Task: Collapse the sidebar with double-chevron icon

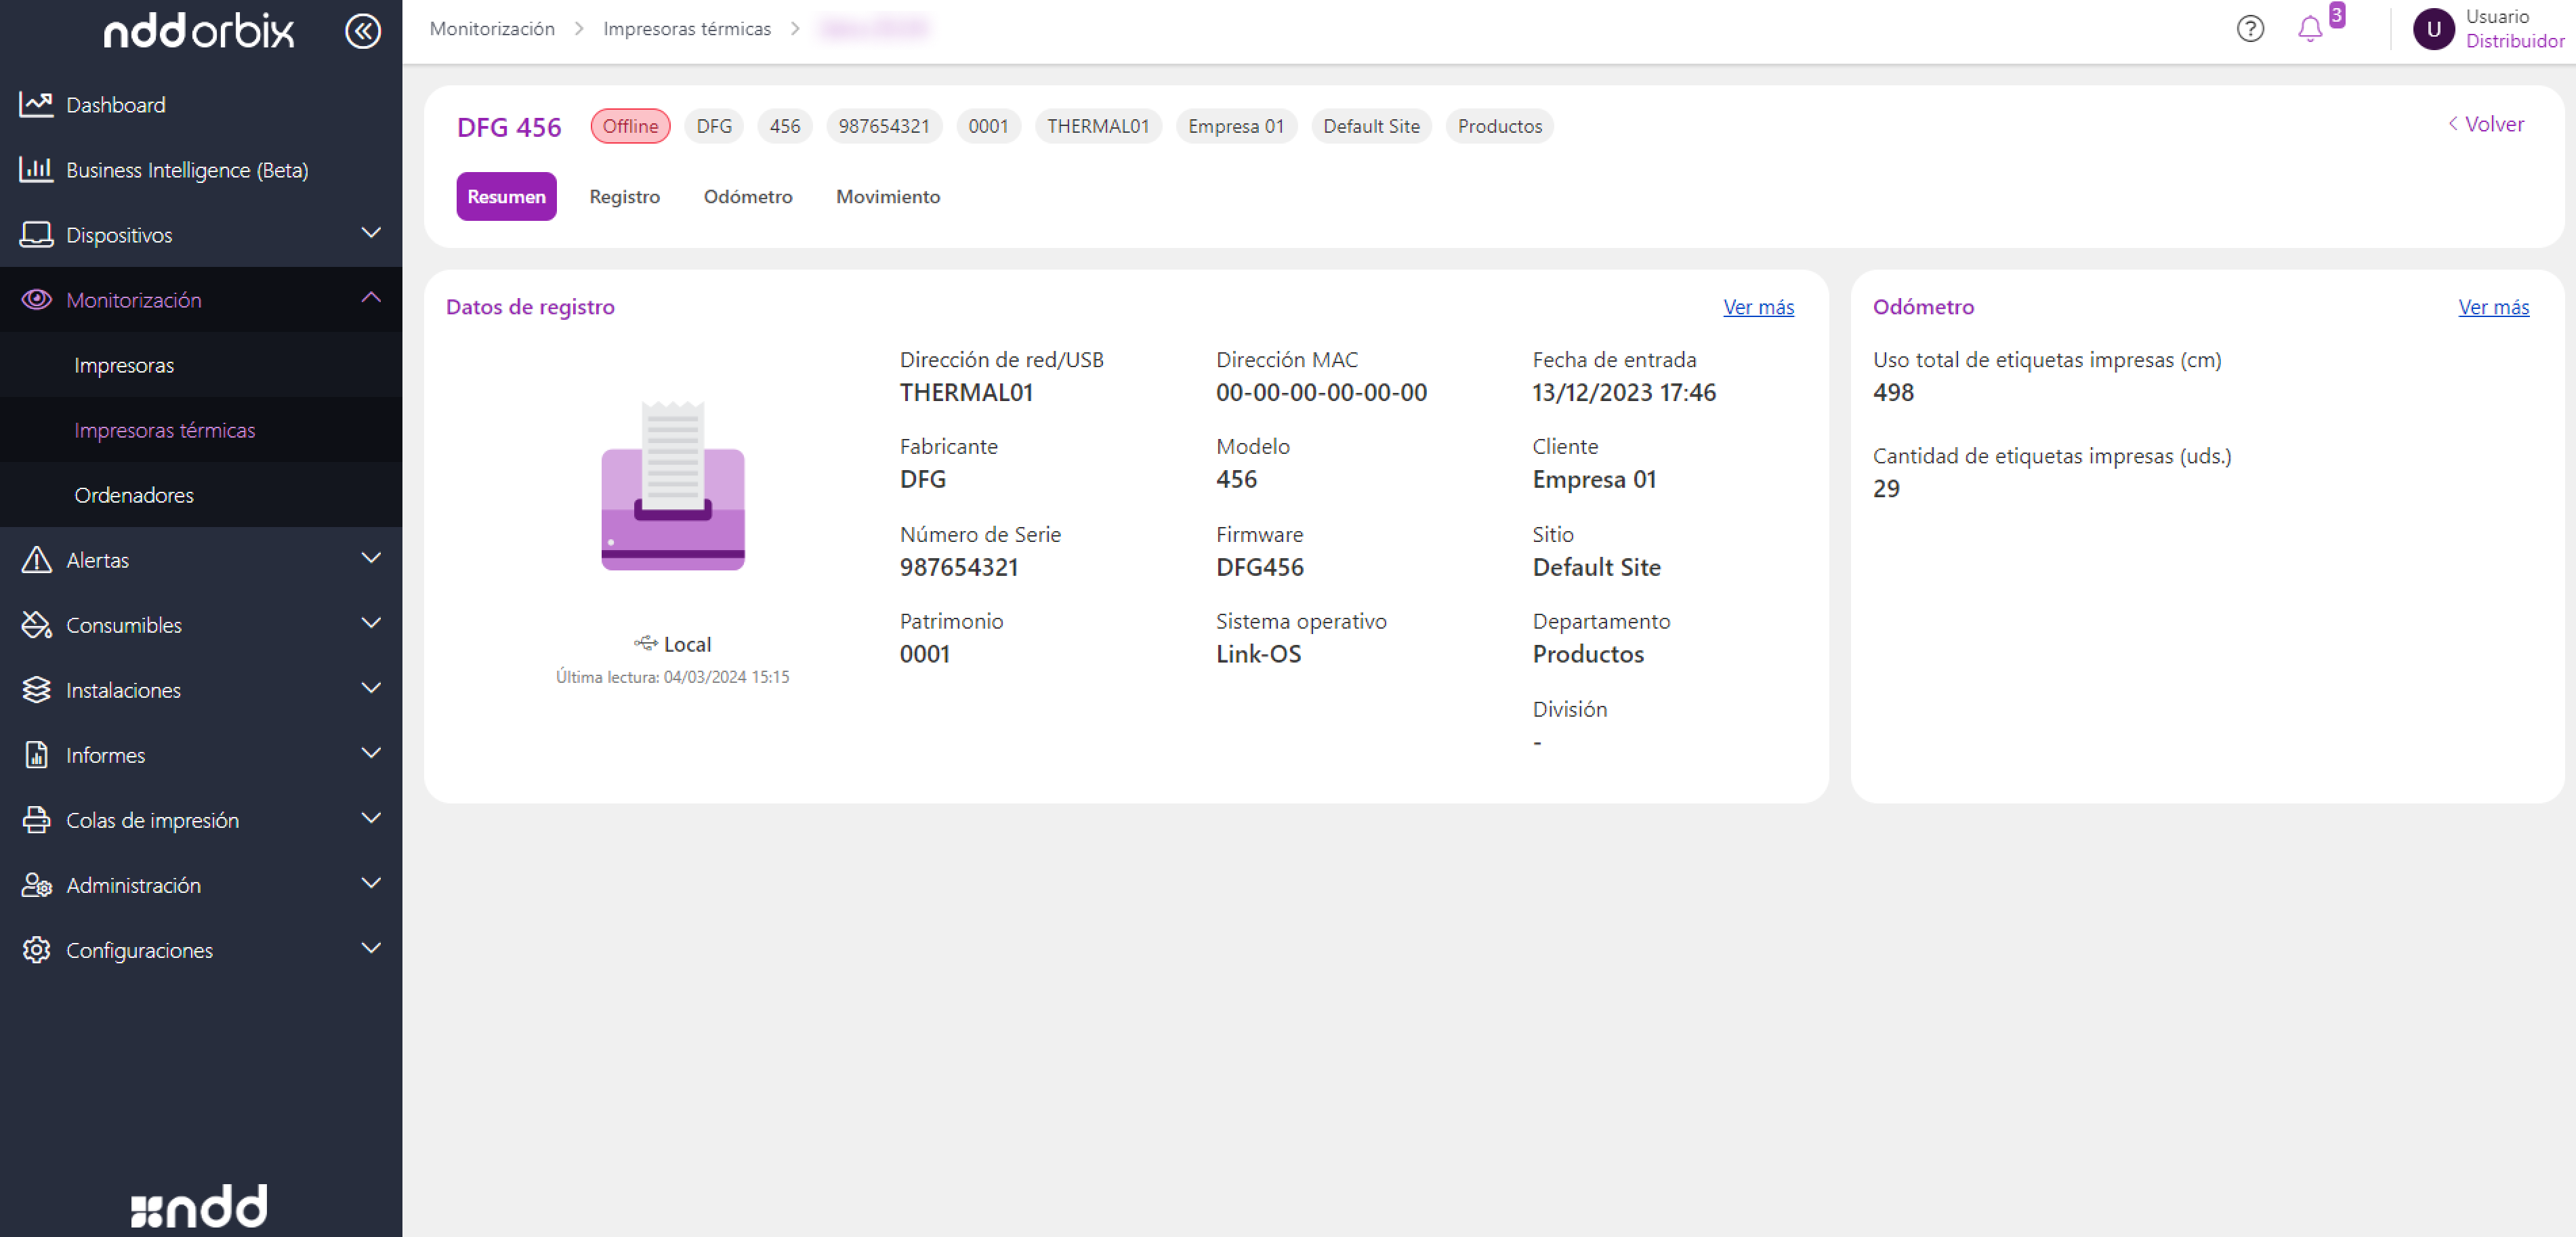Action: pos(362,31)
